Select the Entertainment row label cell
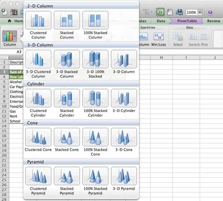This screenshot has height=201, width=223. pyautogui.click(x=16, y=102)
